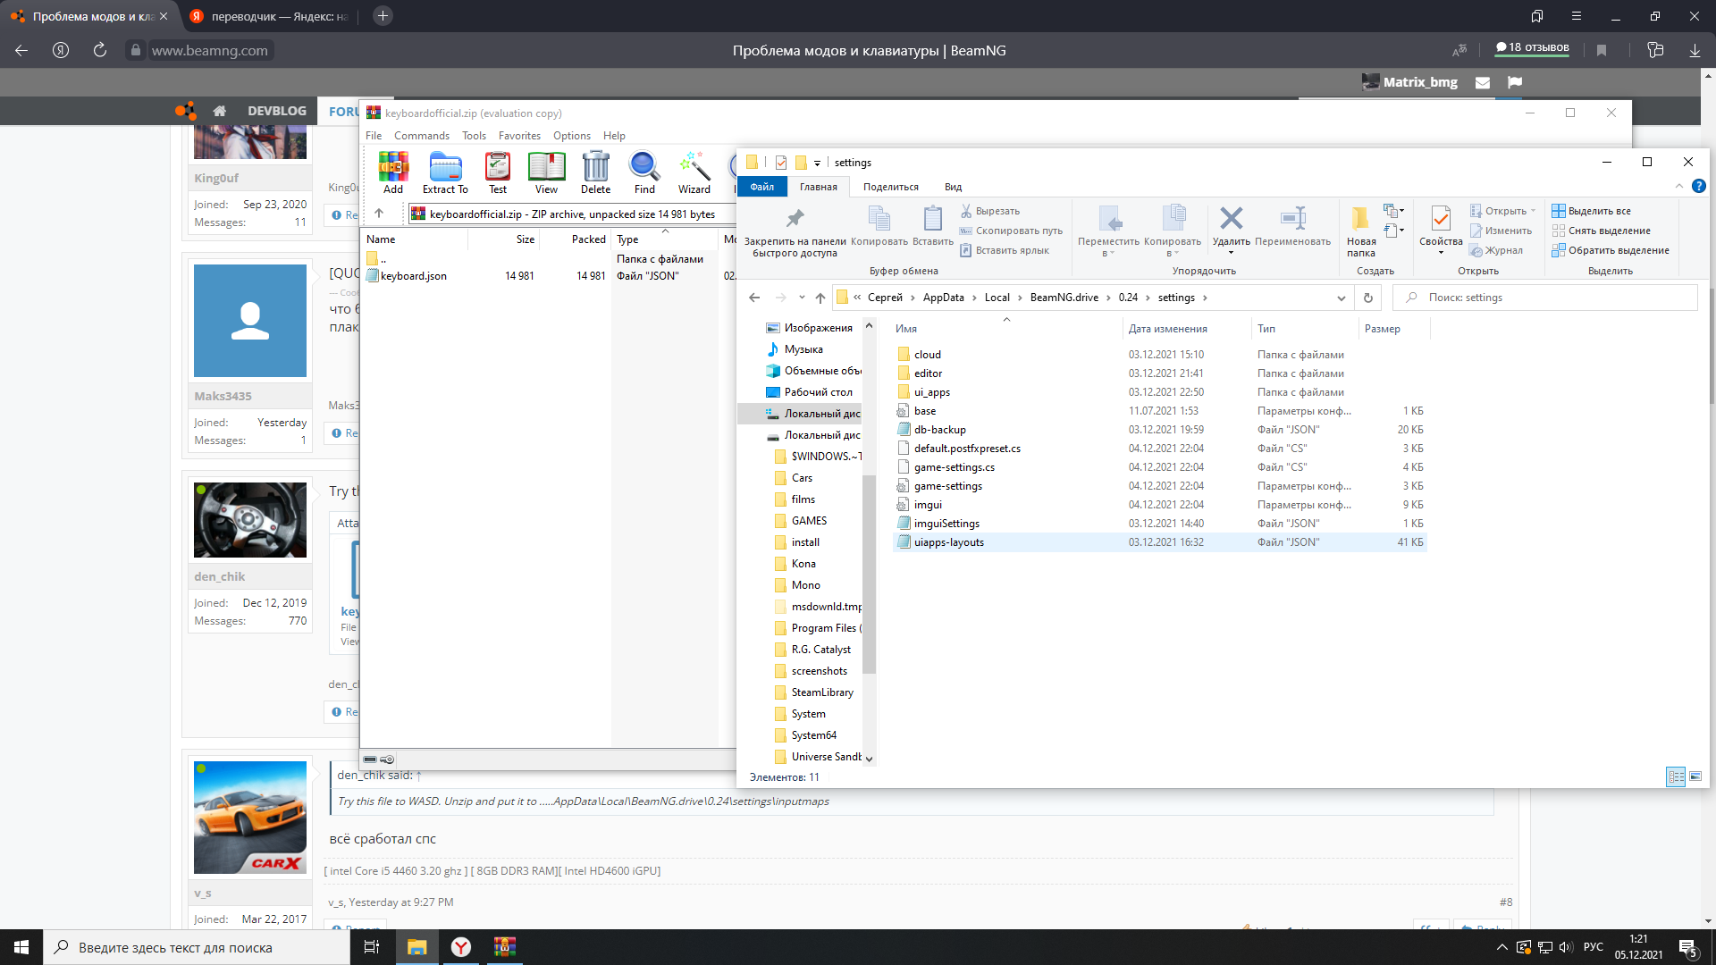
Task: Switch to details view icon in Explorer
Action: click(1676, 776)
